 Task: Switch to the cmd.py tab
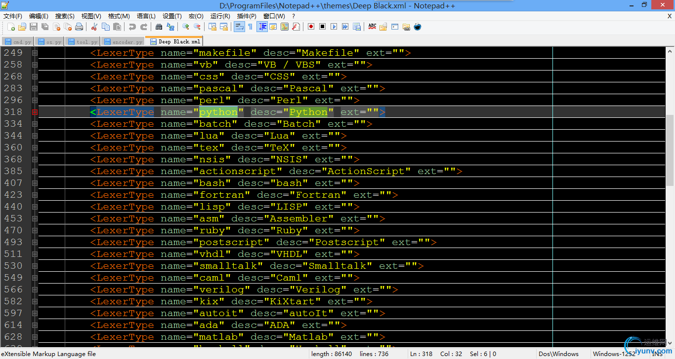click(18, 42)
